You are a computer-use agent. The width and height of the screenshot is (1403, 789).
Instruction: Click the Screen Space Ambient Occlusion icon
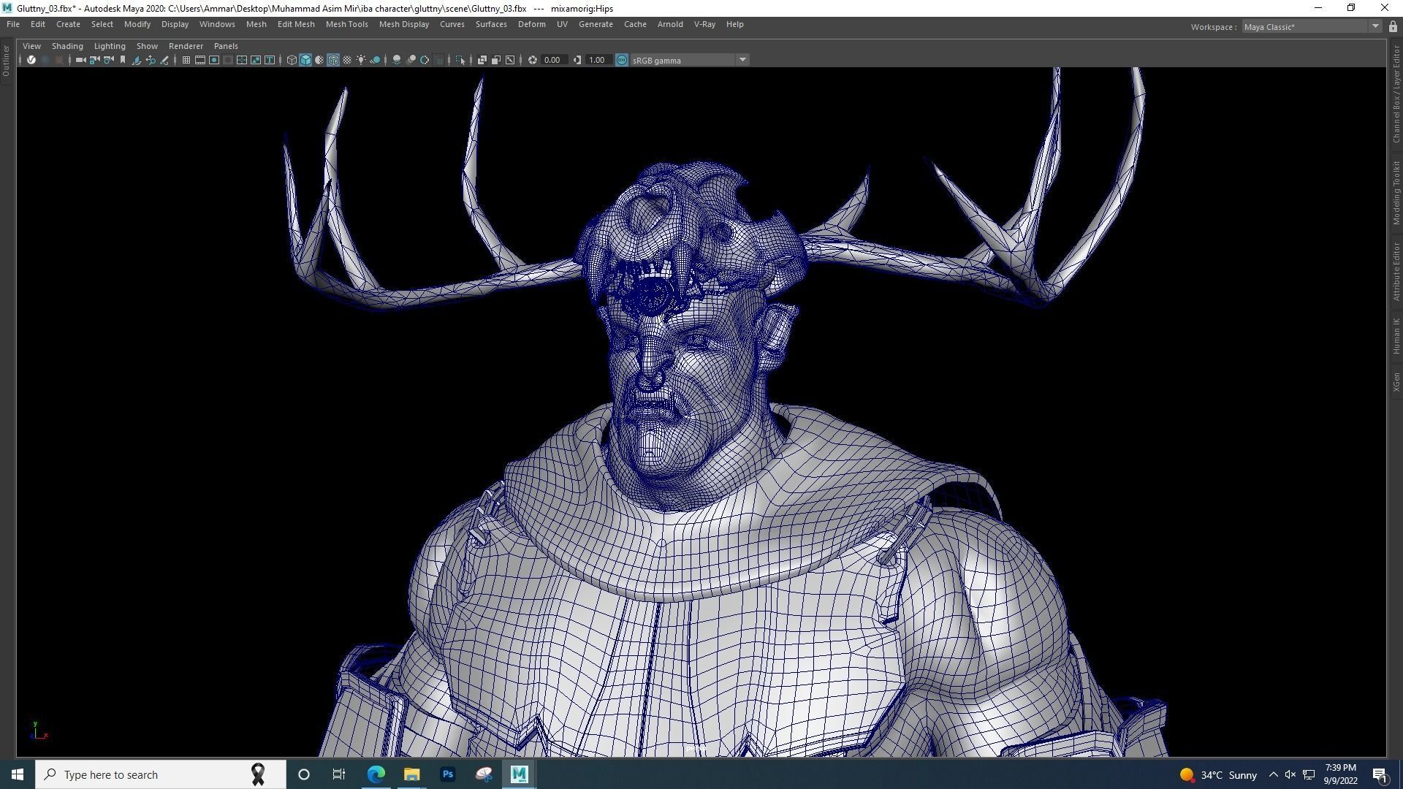(x=397, y=60)
